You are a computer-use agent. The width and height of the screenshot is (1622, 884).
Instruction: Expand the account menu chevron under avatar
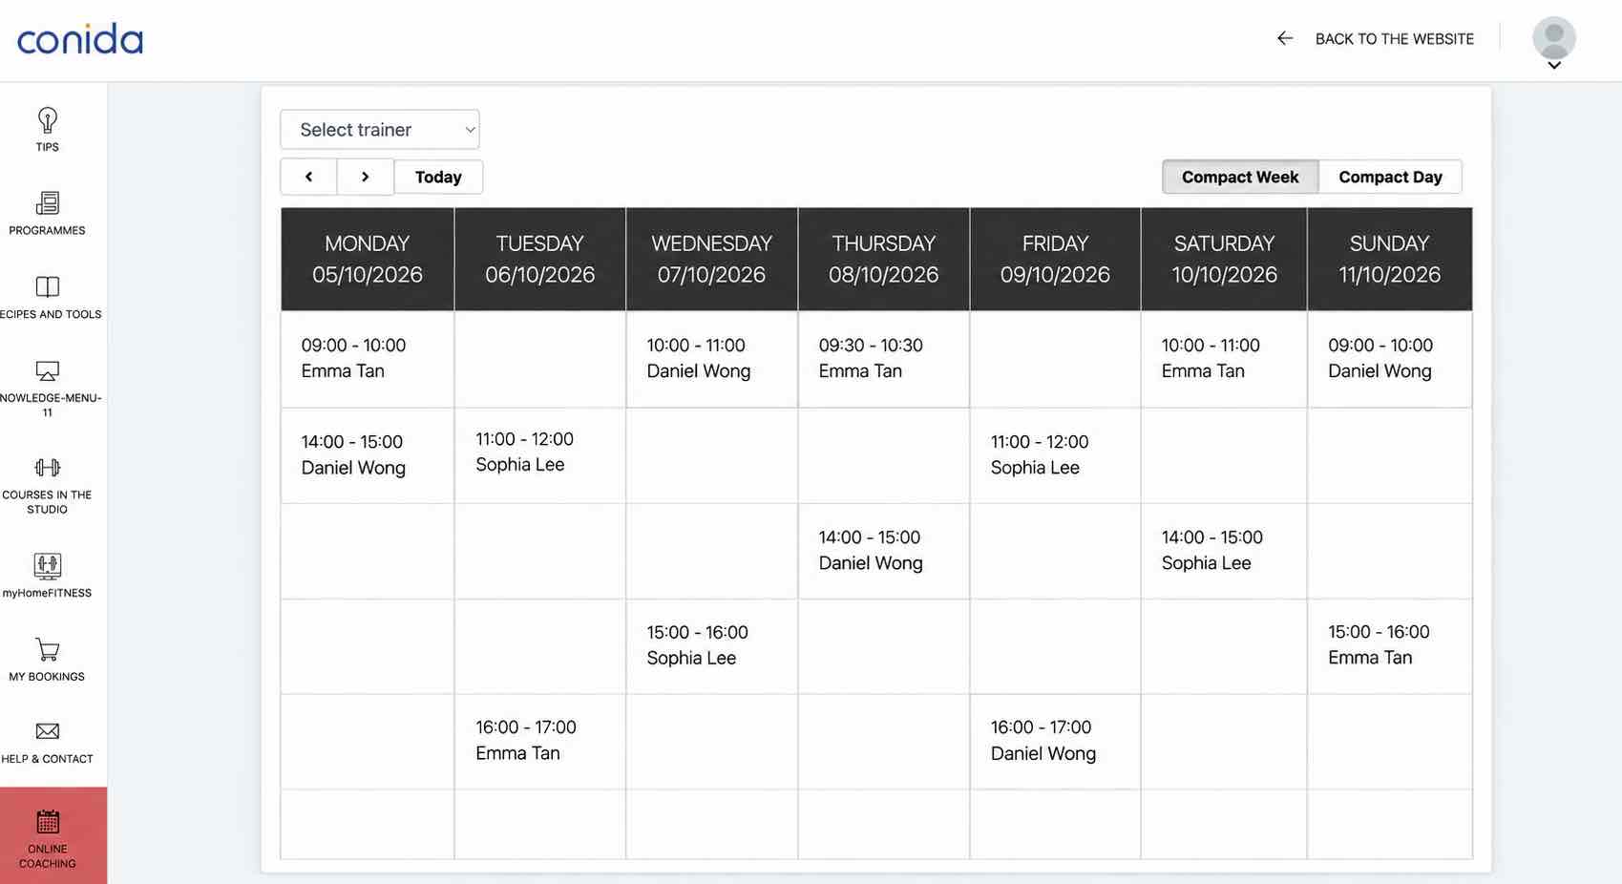coord(1554,66)
